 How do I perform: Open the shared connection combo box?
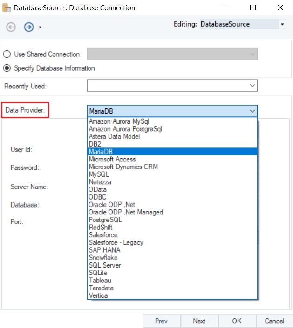click(172, 54)
